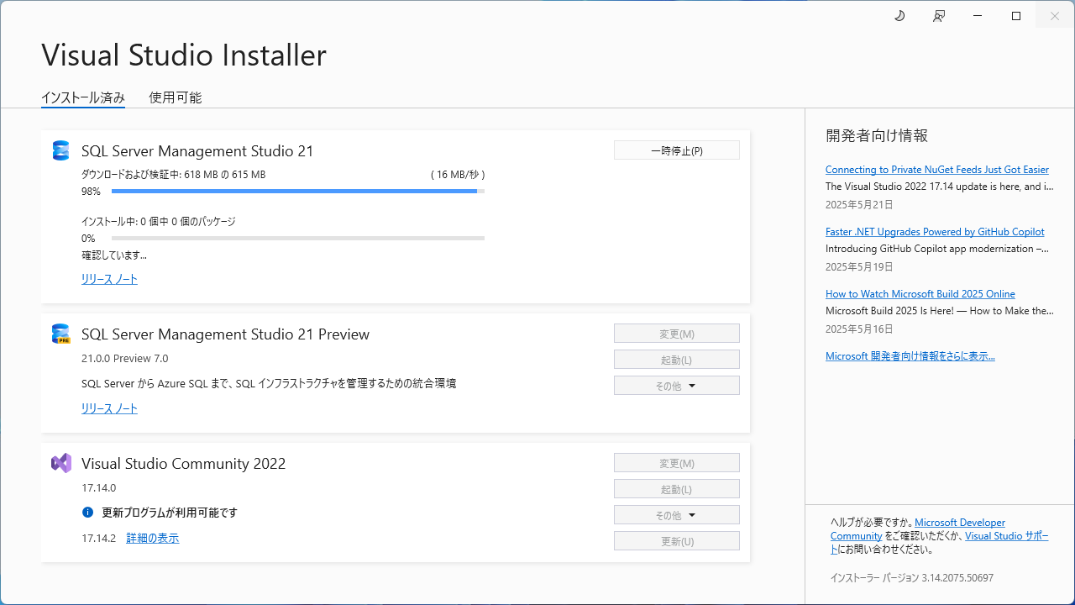1075x605 pixels.
Task: Click the SSMS 21 Preview product icon
Action: tap(60, 334)
